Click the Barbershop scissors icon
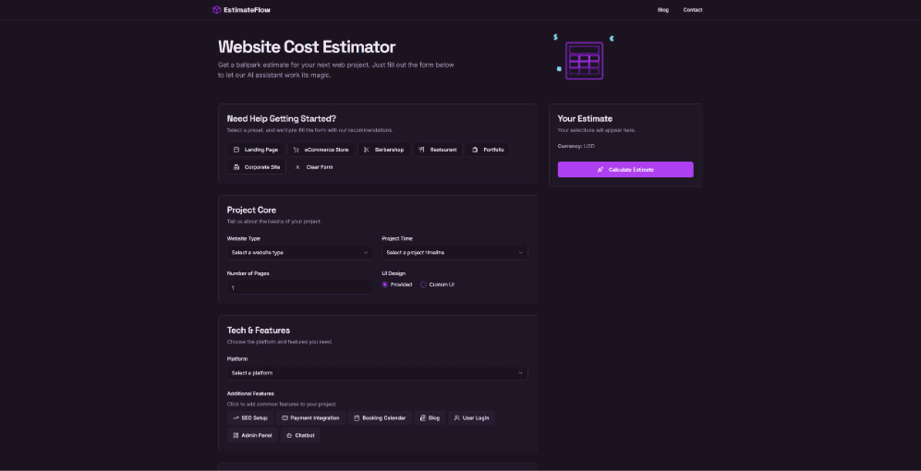Screen dimensions: 921x471 [367, 150]
